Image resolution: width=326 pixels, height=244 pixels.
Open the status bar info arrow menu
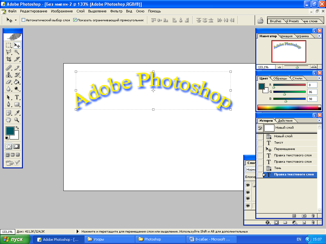click(x=78, y=231)
